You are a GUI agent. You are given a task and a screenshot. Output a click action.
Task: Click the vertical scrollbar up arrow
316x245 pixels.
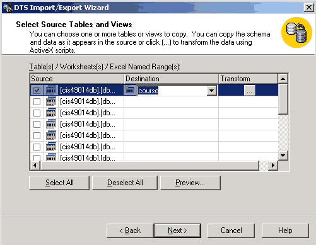[283, 79]
